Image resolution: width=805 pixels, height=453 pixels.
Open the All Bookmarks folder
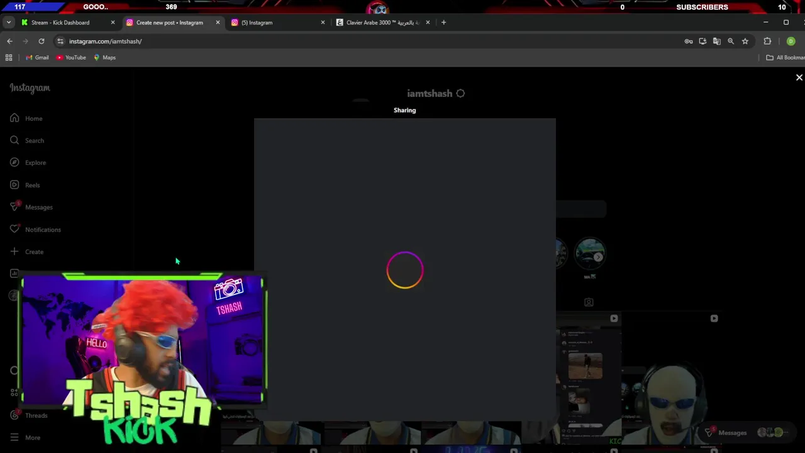point(785,57)
